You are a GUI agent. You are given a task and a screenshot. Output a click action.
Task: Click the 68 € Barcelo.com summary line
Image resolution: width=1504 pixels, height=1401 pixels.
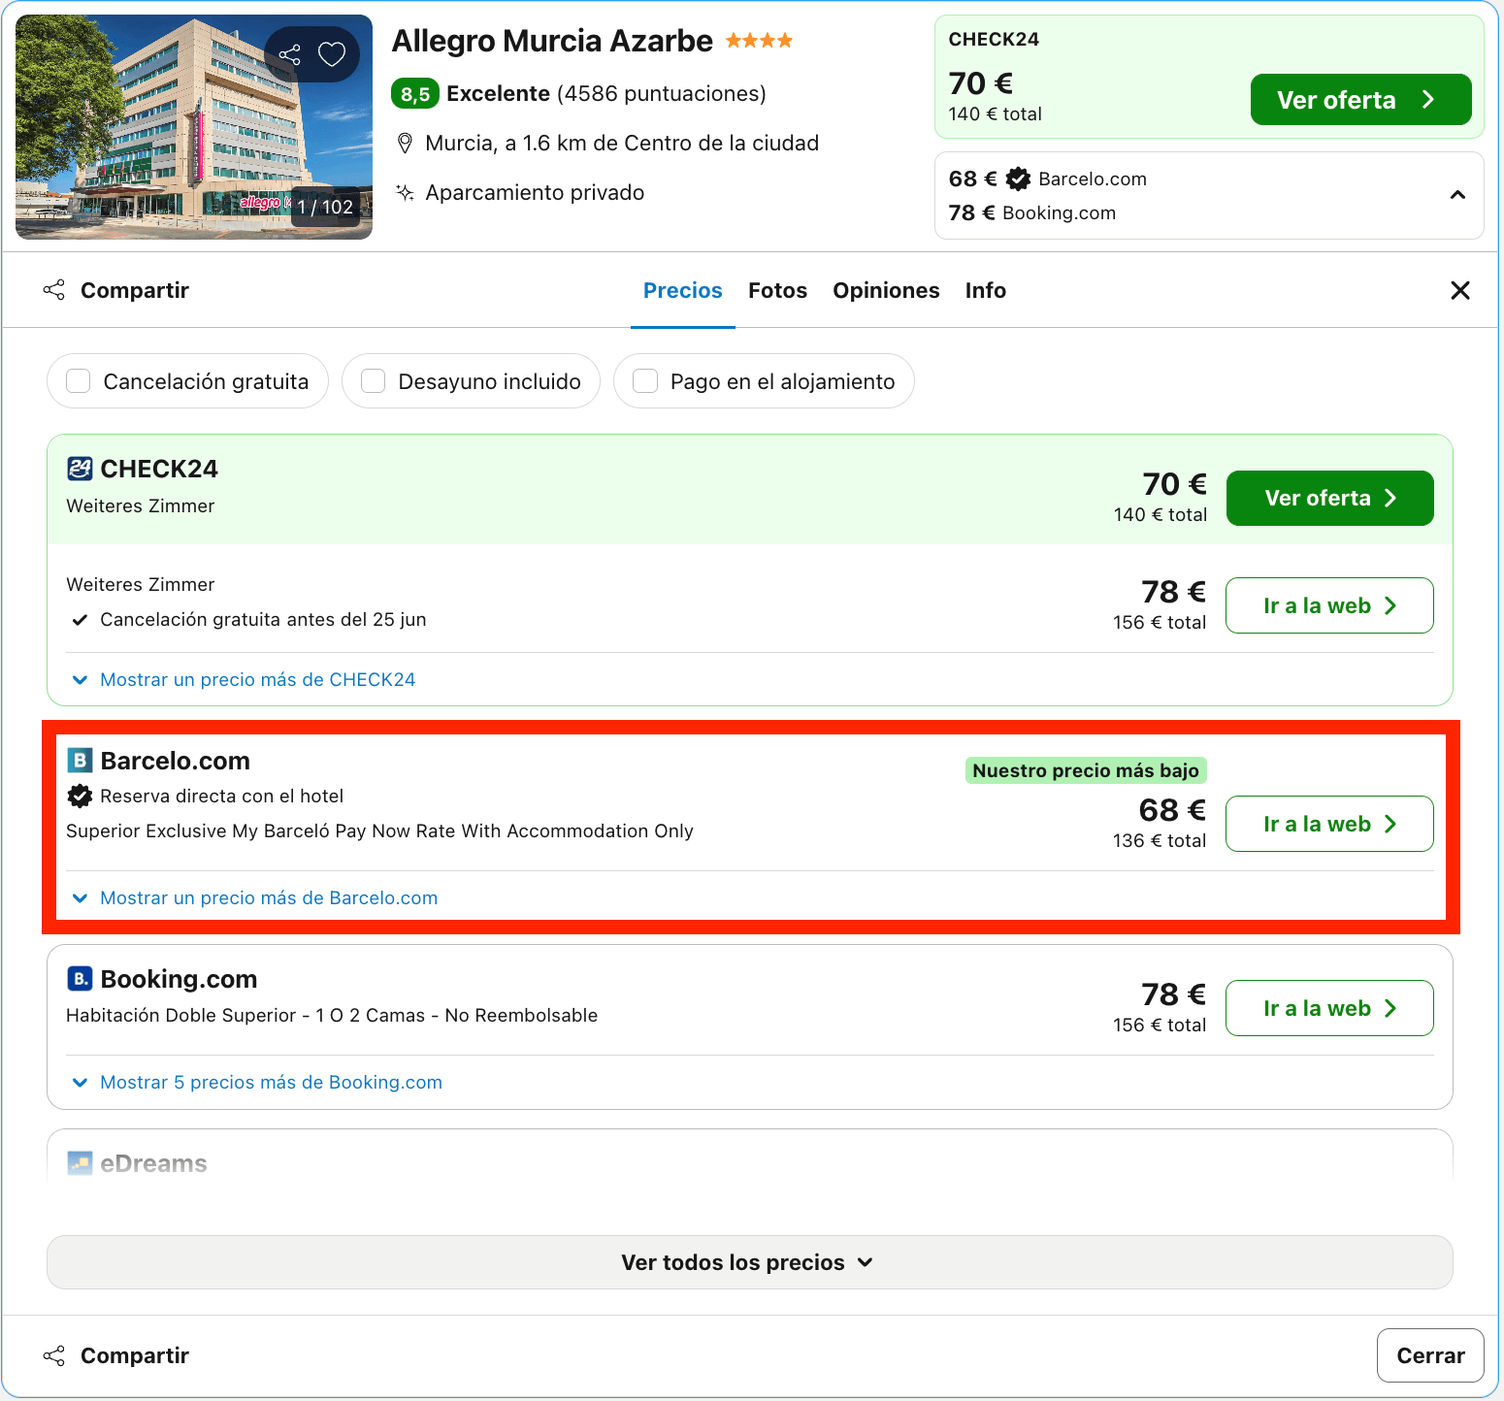coord(1048,179)
